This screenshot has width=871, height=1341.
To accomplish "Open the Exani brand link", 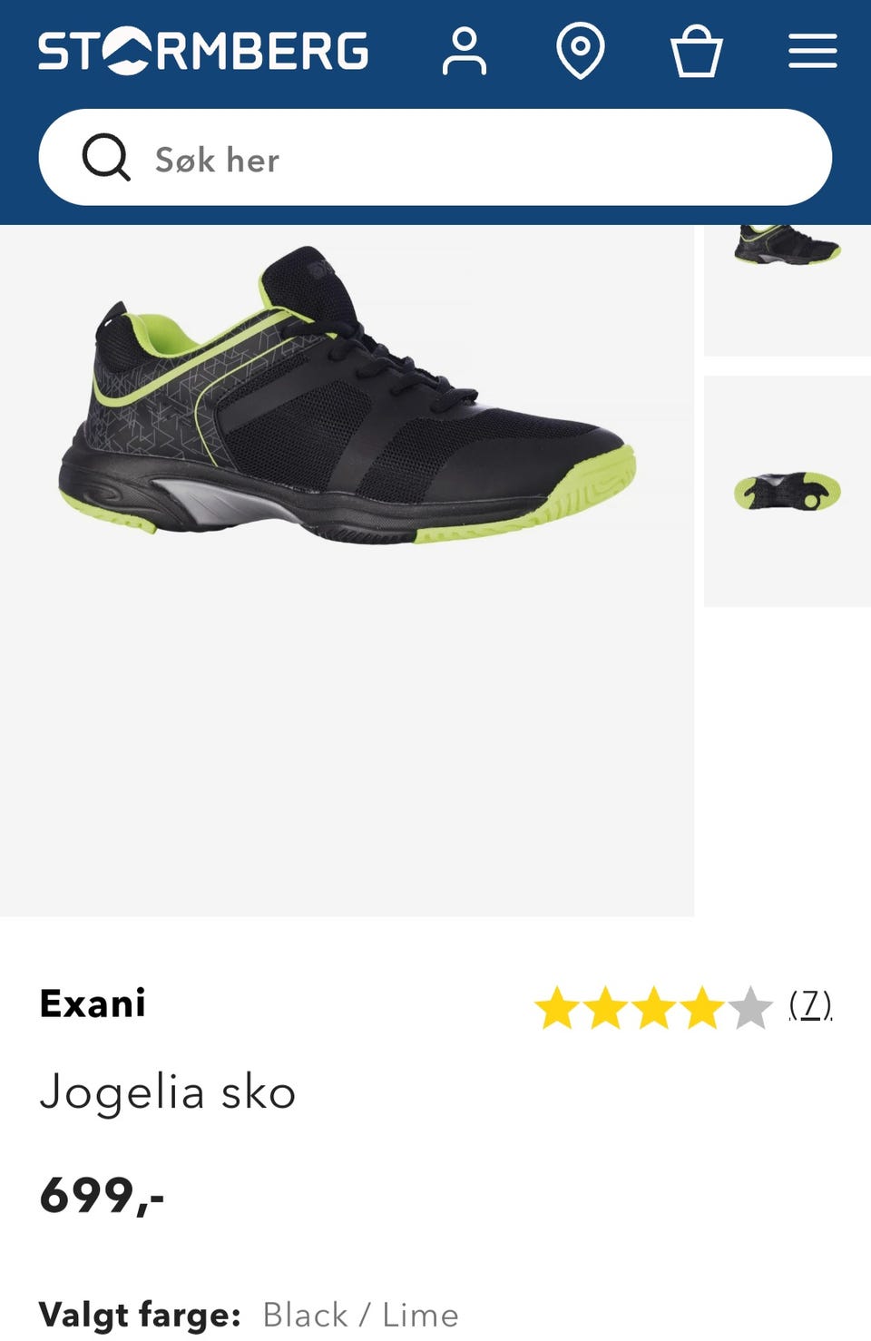I will [93, 1003].
